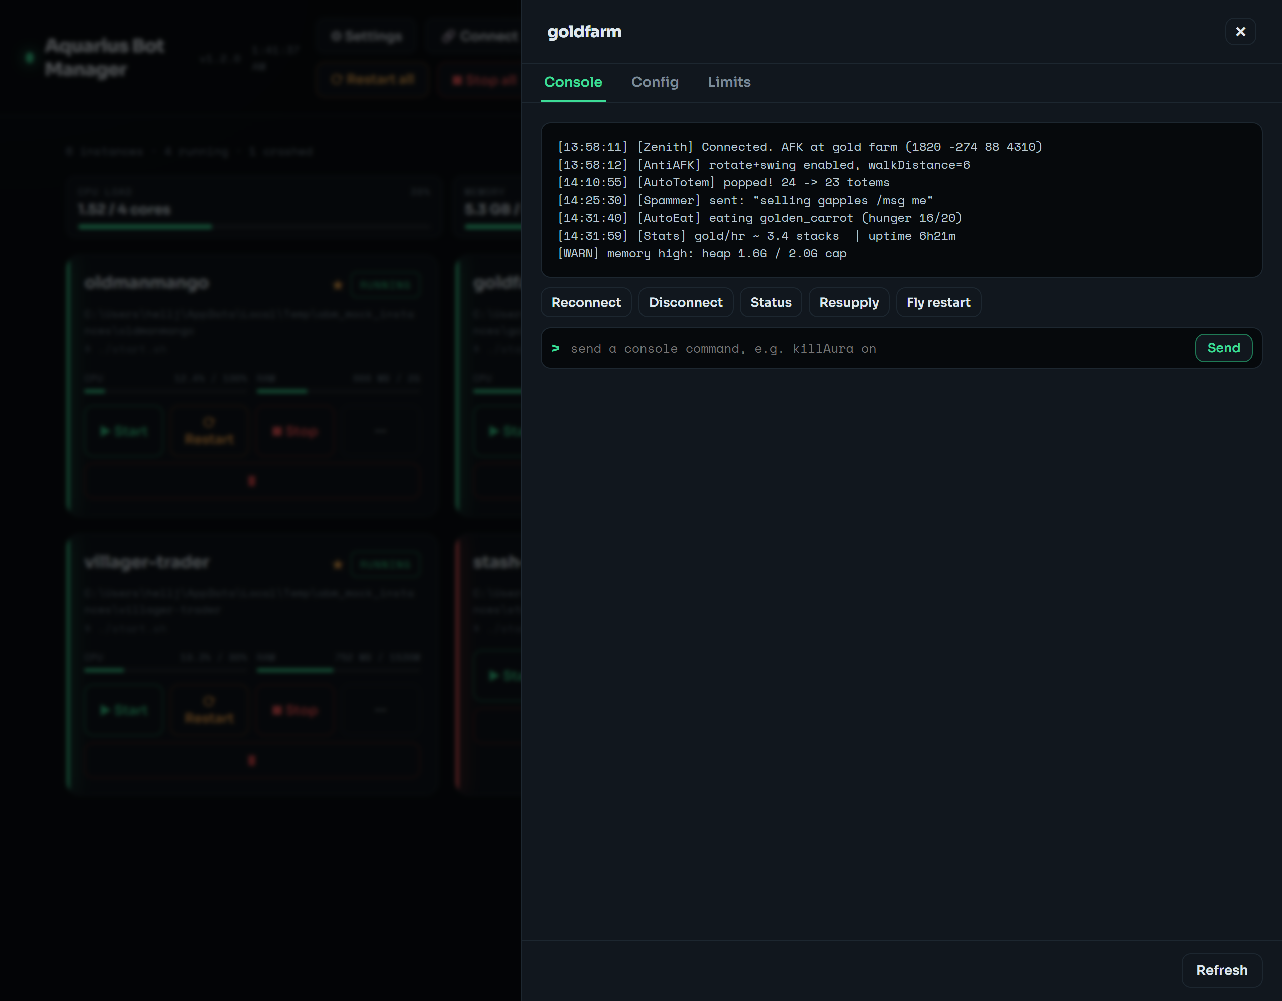Click the AutoTotem popped log line
The height and width of the screenshot is (1001, 1282).
click(723, 183)
